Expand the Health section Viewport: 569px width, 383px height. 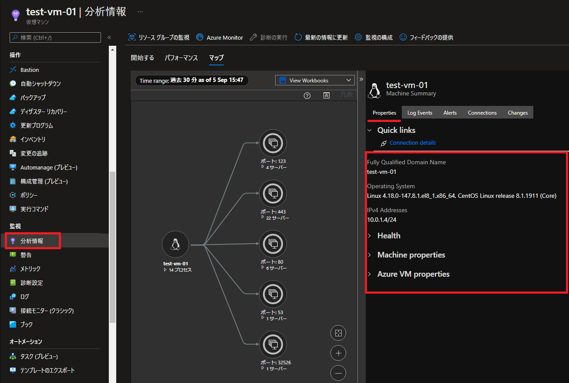tap(389, 236)
